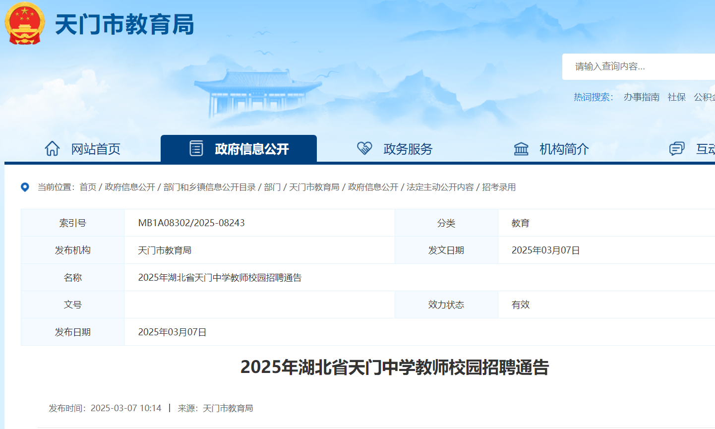Click the 首页 breadcrumb link
Screen dimensions: 715x429
(88, 187)
